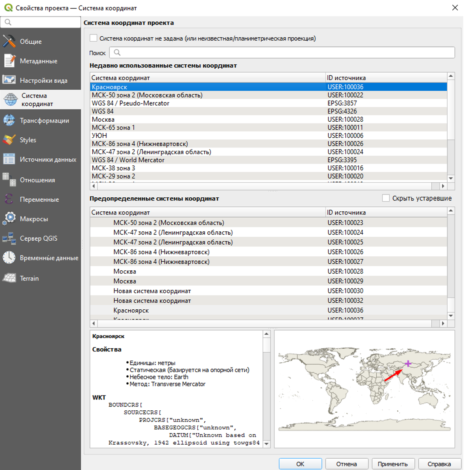The height and width of the screenshot is (470, 464).
Task: Select Москва USER:100028 in predefined list
Action: (125, 271)
